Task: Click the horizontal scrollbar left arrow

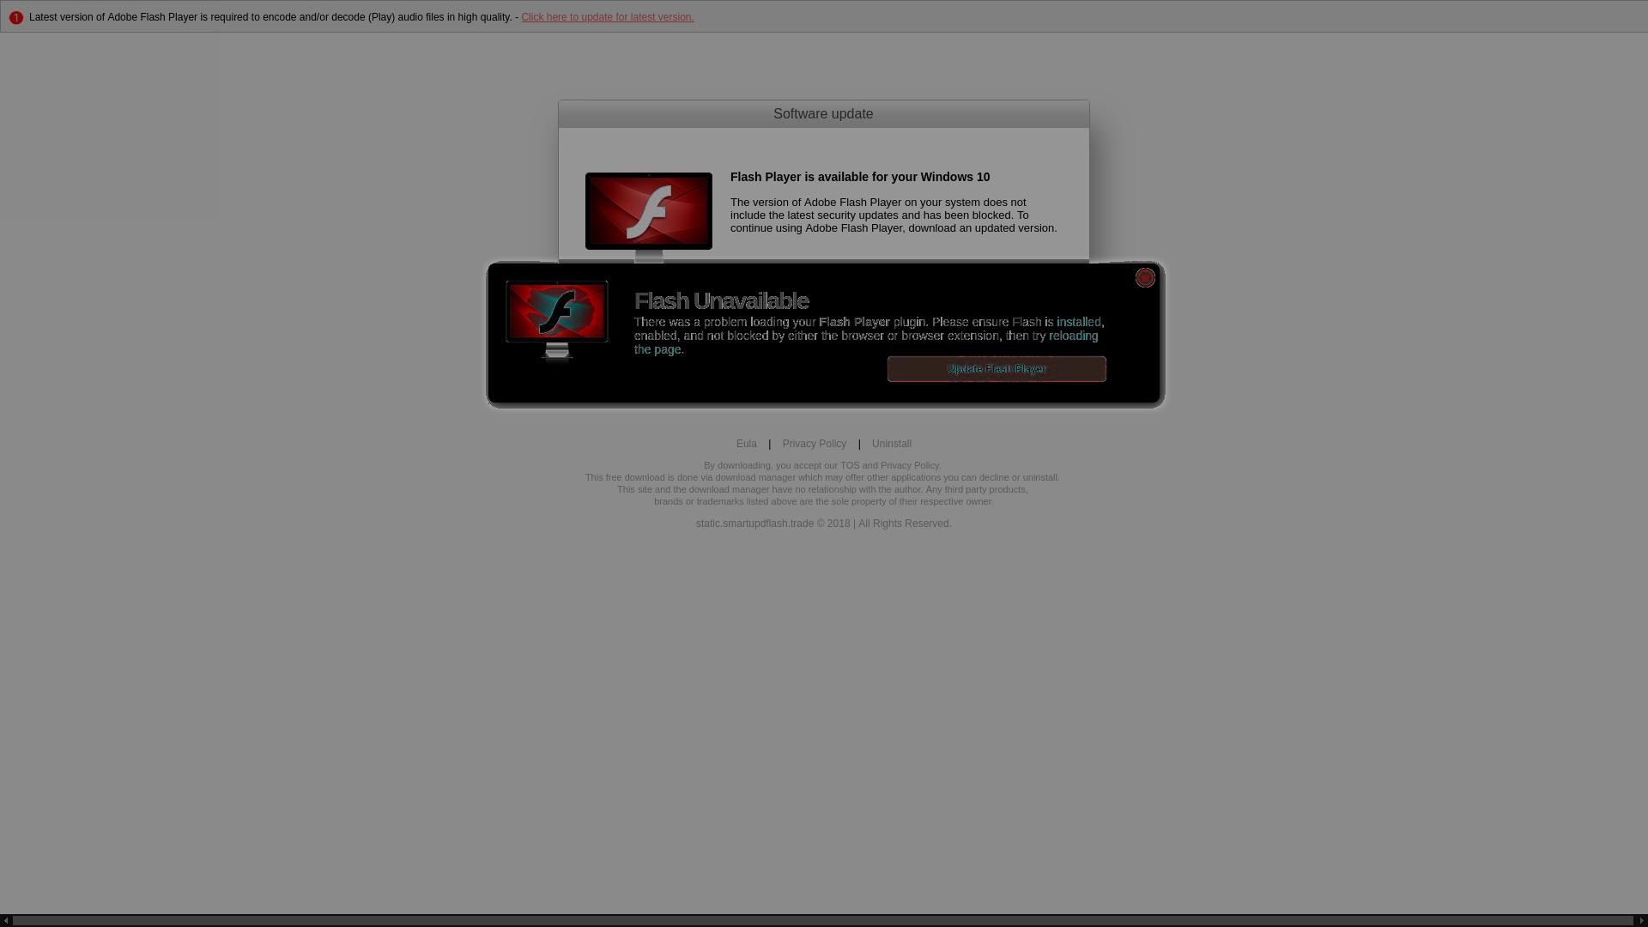Action: (x=6, y=921)
